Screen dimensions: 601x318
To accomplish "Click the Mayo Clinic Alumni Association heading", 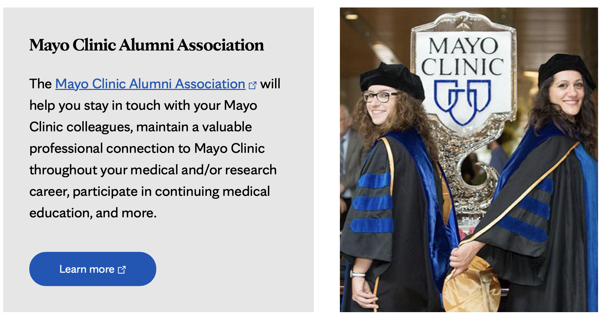I will [x=147, y=45].
